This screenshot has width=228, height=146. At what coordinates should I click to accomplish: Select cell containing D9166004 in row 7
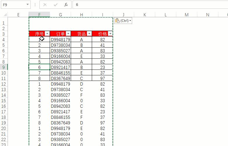[60, 56]
